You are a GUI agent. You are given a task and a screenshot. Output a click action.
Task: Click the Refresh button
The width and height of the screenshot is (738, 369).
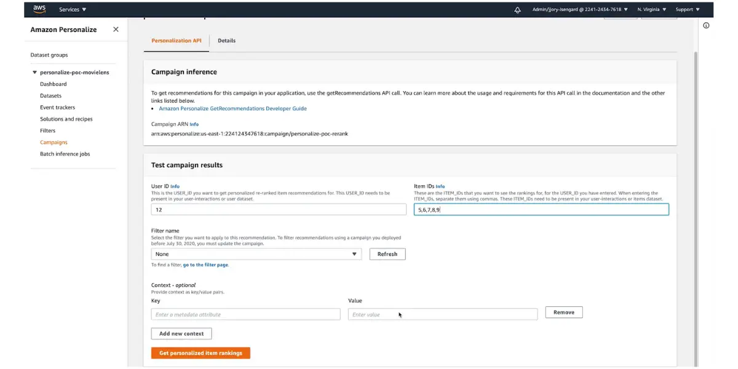click(387, 254)
